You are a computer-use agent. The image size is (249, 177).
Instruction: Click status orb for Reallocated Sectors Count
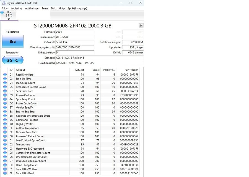[5, 87]
